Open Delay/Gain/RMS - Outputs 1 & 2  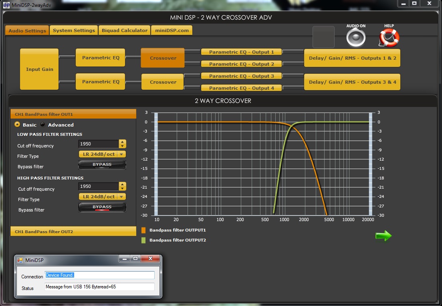tap(352, 58)
